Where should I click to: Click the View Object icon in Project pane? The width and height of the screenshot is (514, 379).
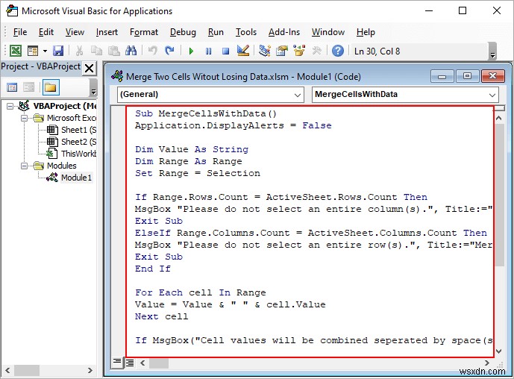click(x=29, y=87)
